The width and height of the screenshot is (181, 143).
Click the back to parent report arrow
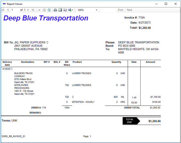pos(39,10)
